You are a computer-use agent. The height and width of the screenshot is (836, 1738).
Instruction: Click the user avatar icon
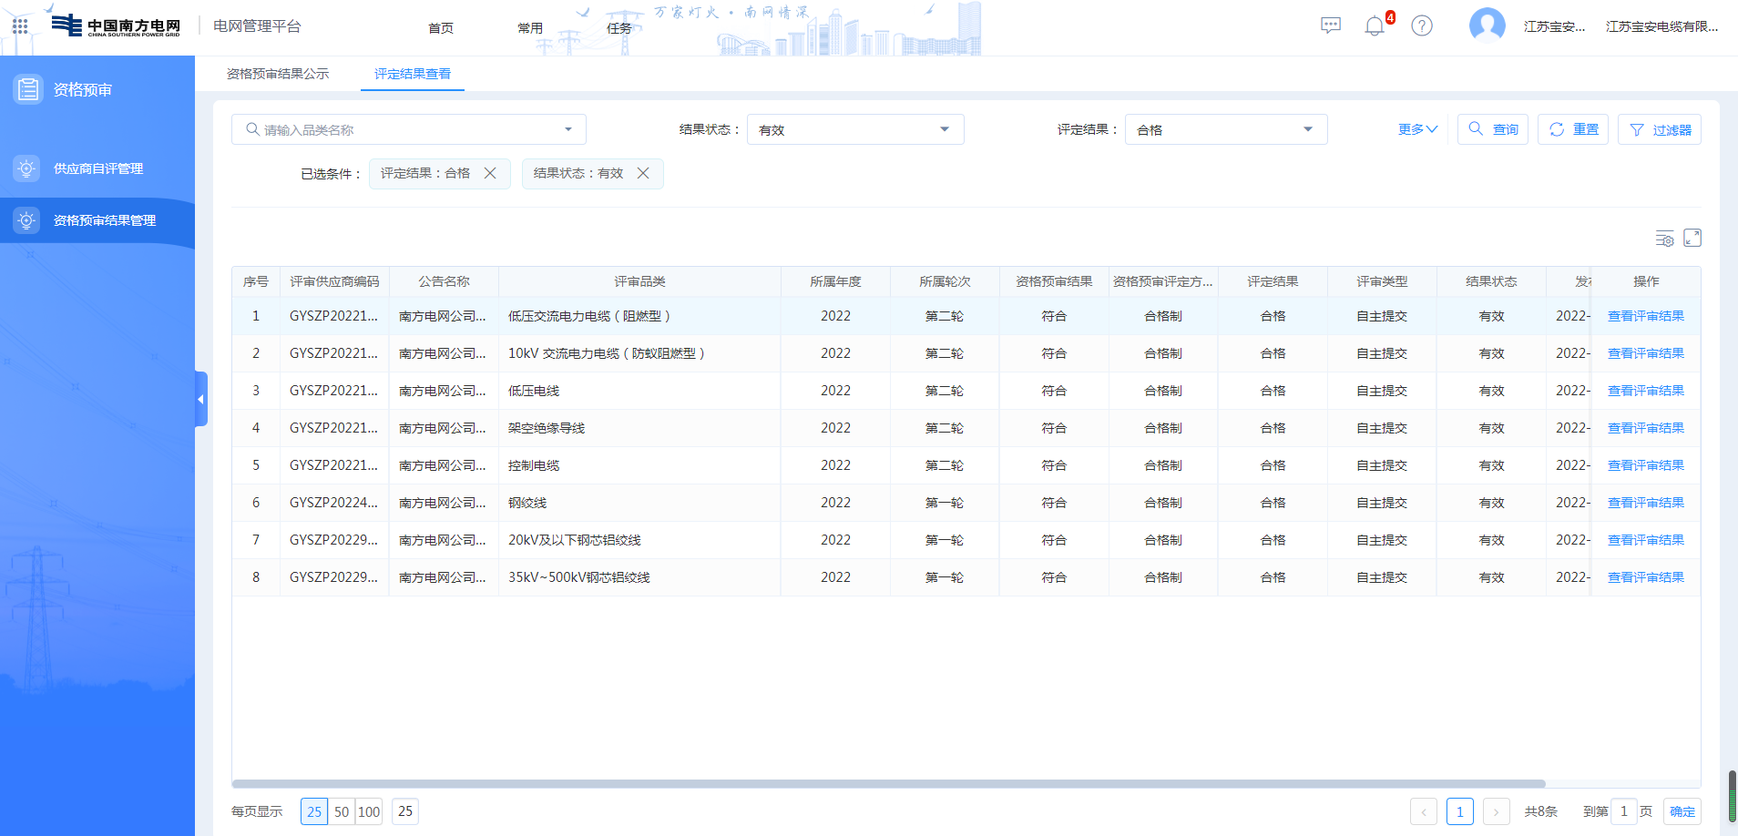pyautogui.click(x=1487, y=25)
